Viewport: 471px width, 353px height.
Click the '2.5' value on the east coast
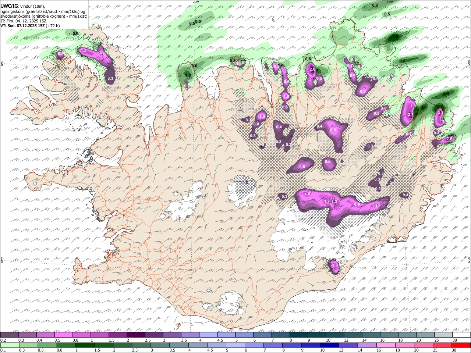[x=449, y=139]
